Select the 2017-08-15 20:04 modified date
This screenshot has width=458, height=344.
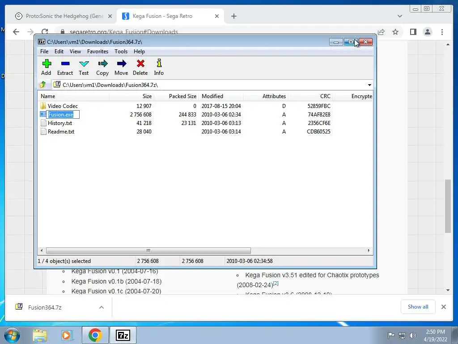click(x=221, y=106)
